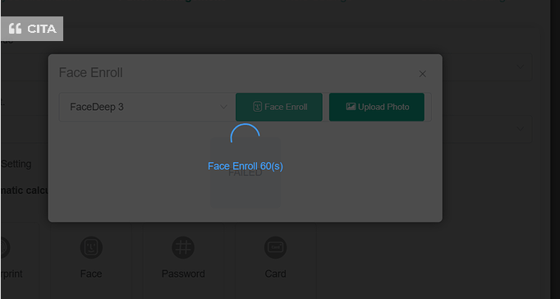Click the green Face Enroll button
This screenshot has height=299, width=560.
pyautogui.click(x=279, y=107)
